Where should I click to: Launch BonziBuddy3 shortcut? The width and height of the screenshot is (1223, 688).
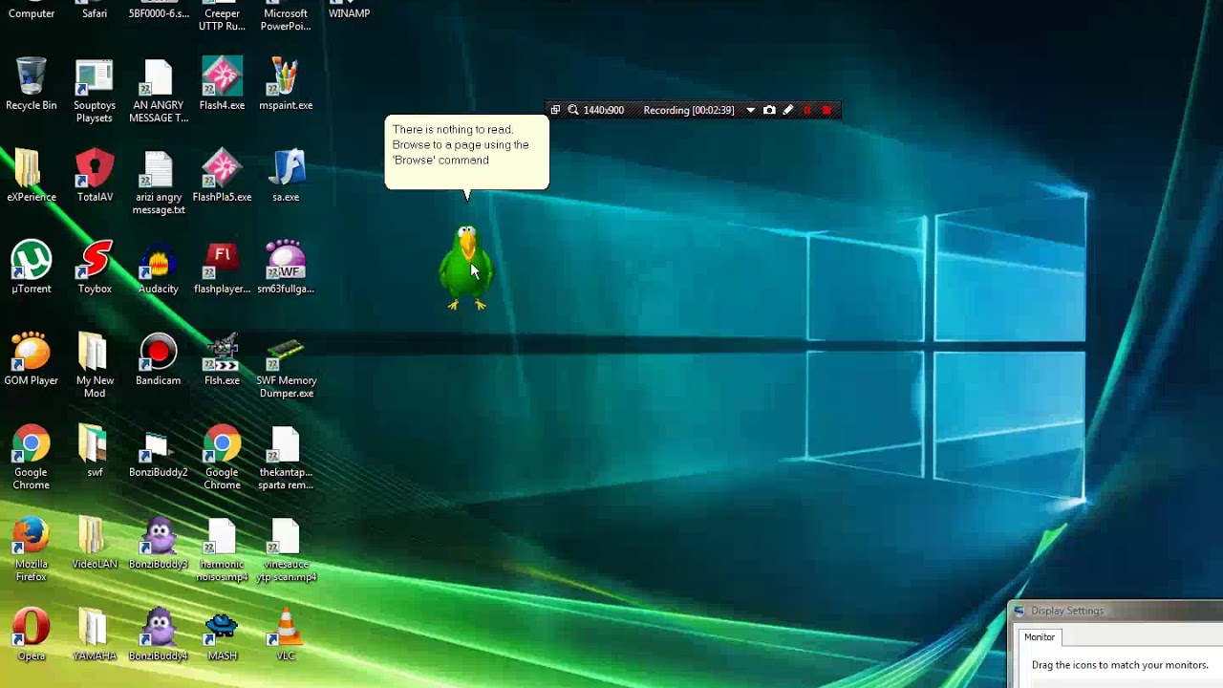point(159,543)
